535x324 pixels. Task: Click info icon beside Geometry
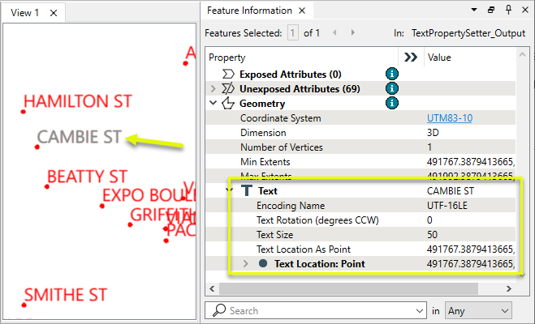click(392, 103)
